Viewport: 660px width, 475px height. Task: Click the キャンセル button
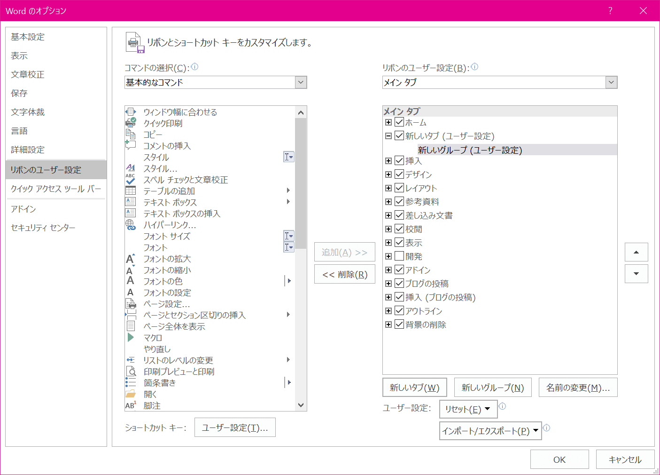tap(625, 459)
